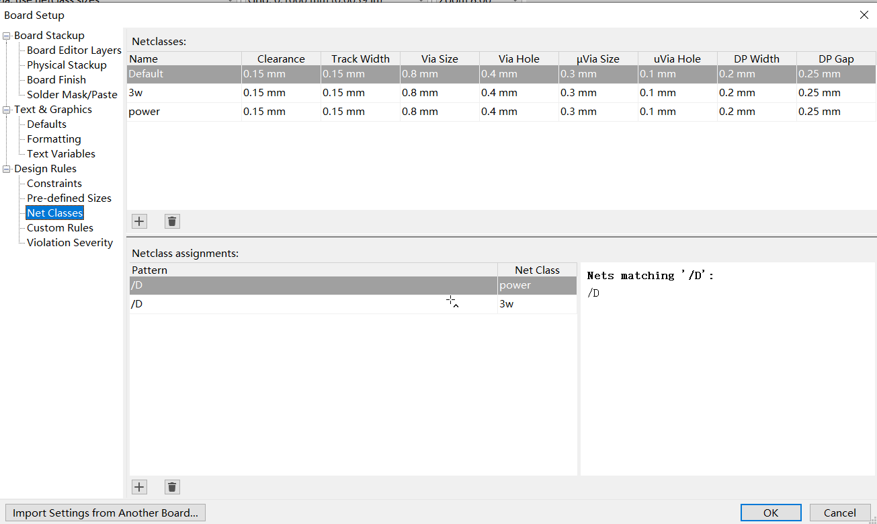The height and width of the screenshot is (524, 877).
Task: Open Board Editor Layers page
Action: [74, 50]
